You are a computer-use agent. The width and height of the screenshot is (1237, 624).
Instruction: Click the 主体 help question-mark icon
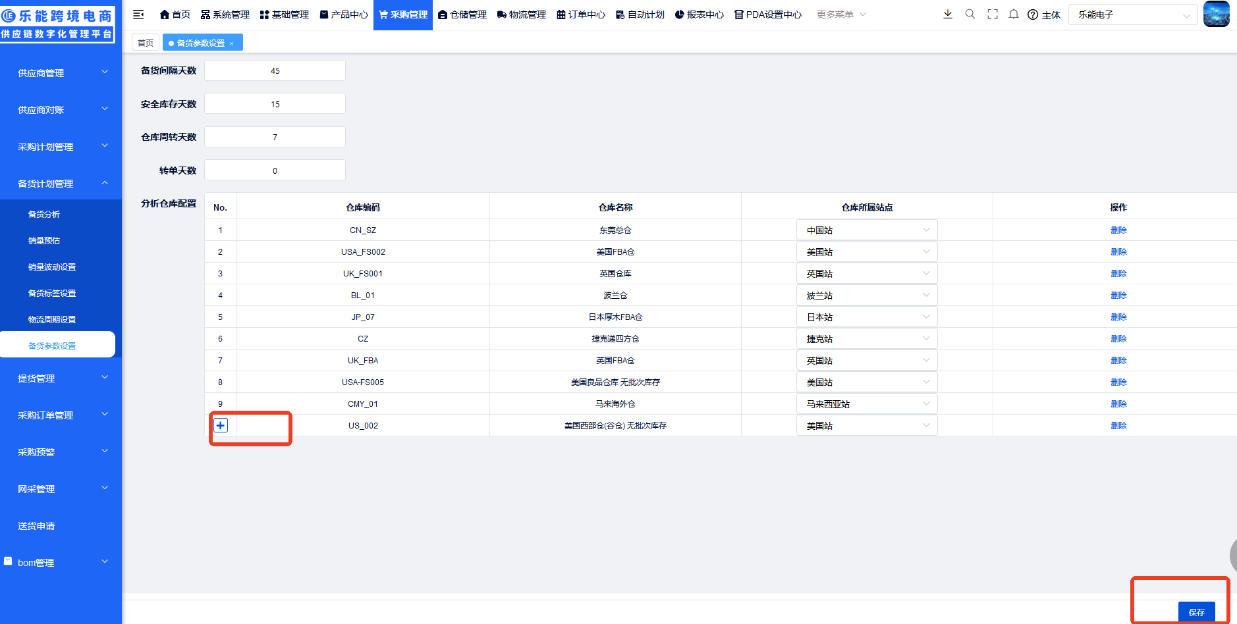(x=1033, y=14)
